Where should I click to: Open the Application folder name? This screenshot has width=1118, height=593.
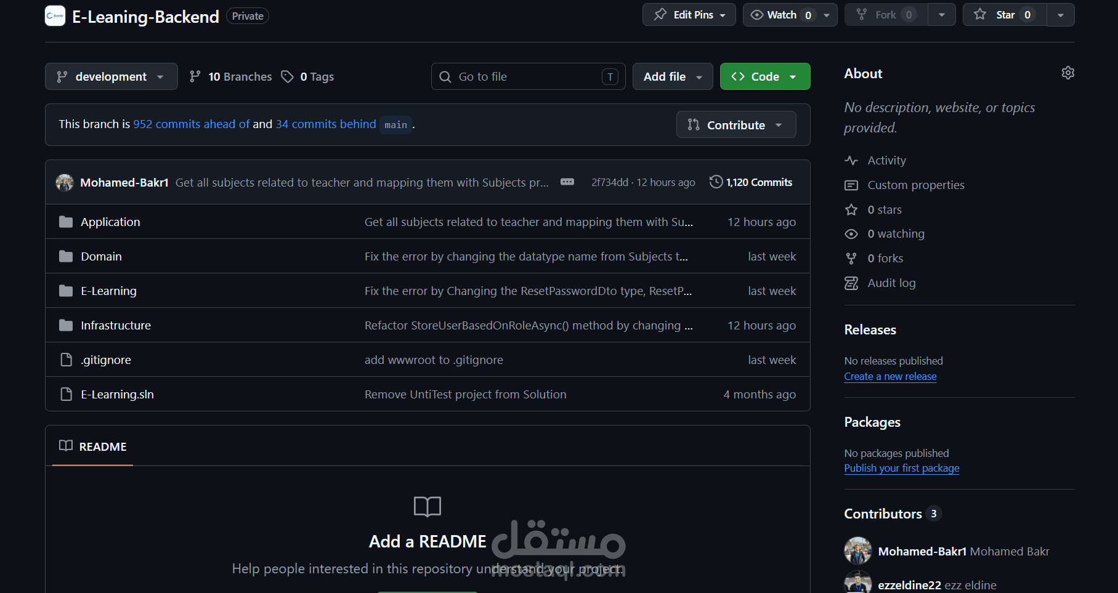pos(110,222)
